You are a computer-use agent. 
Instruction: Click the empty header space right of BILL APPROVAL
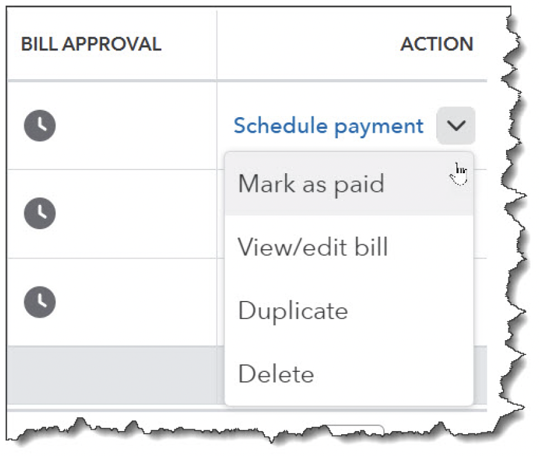(189, 44)
